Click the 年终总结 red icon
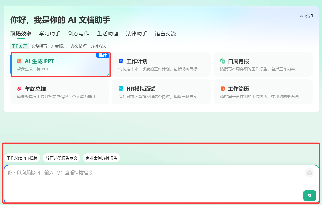 (19, 89)
